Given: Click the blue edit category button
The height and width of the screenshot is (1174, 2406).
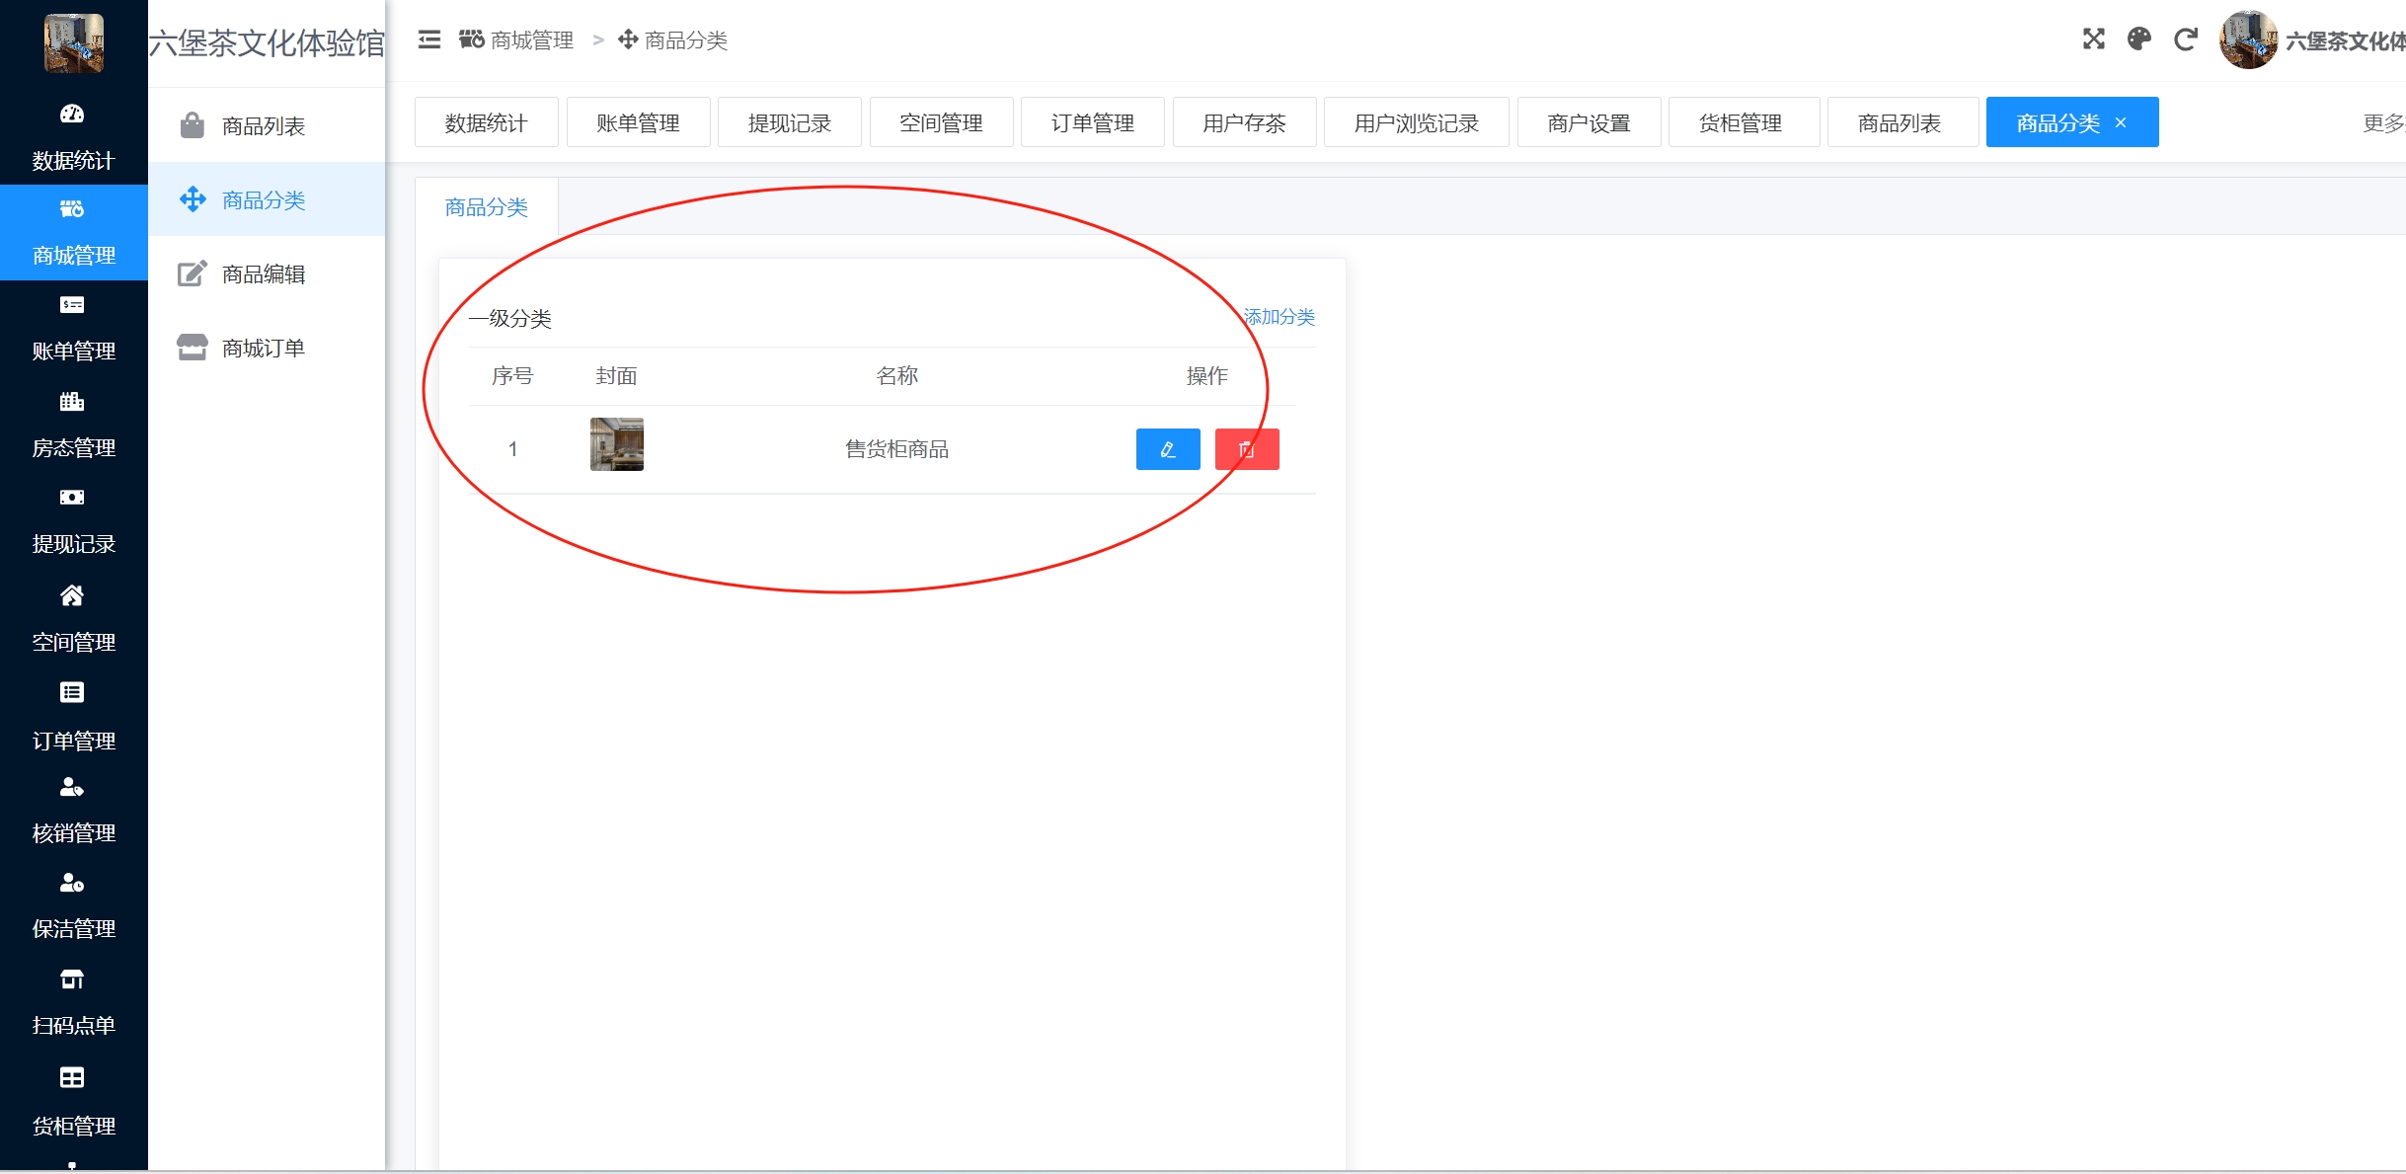Looking at the screenshot, I should [1167, 449].
